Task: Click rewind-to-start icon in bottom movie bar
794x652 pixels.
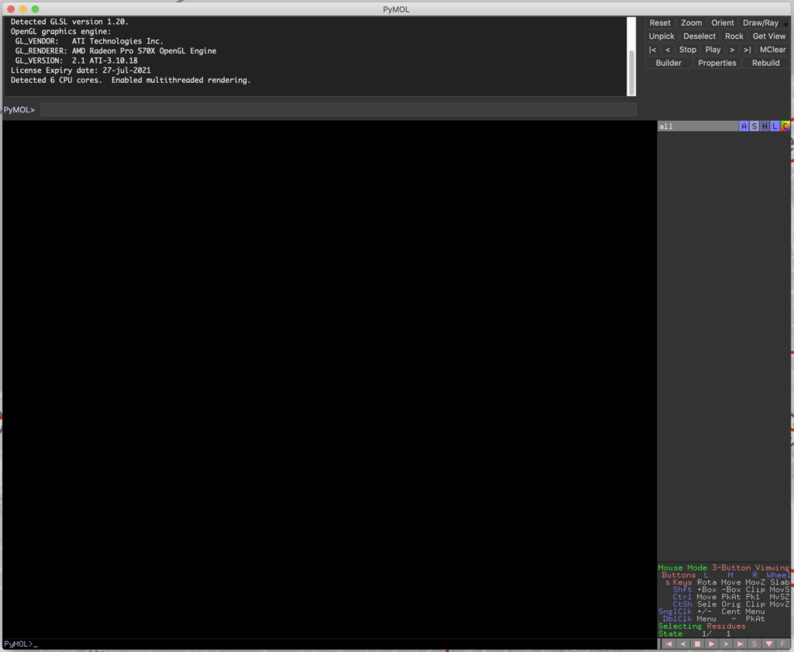Action: point(669,644)
